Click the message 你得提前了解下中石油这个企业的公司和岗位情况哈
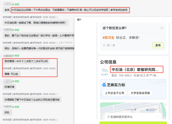Screen dimensions: 172x124 (x=32, y=100)
